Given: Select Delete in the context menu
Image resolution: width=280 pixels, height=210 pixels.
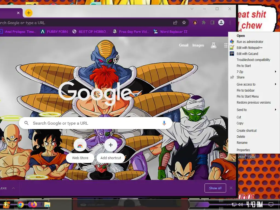Looking at the screenshot, I should tap(254, 137).
